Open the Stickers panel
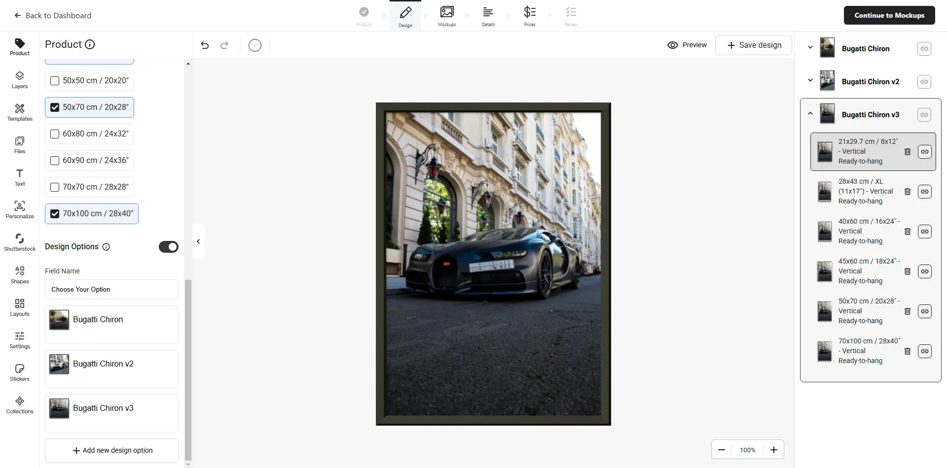 (x=20, y=372)
